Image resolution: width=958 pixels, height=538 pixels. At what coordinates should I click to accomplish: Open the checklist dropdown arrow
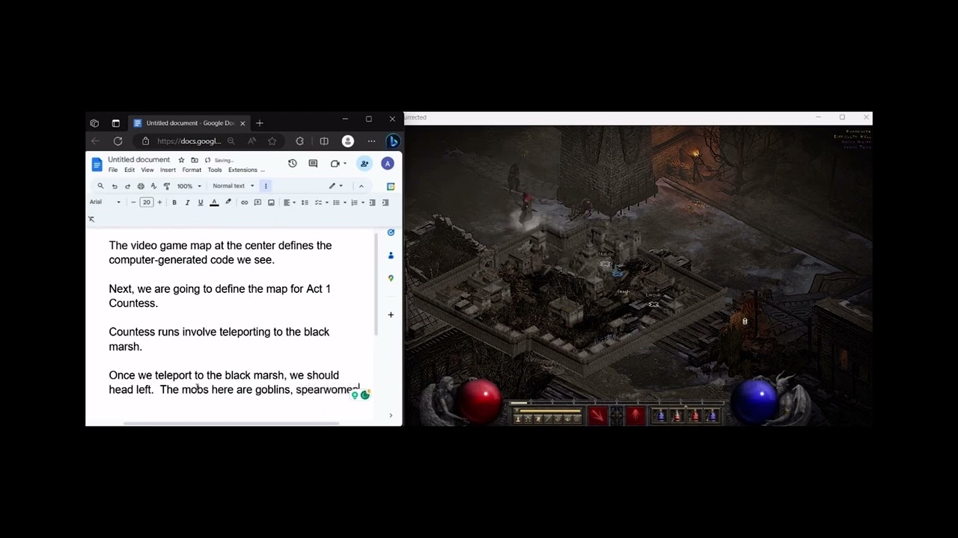pos(327,202)
